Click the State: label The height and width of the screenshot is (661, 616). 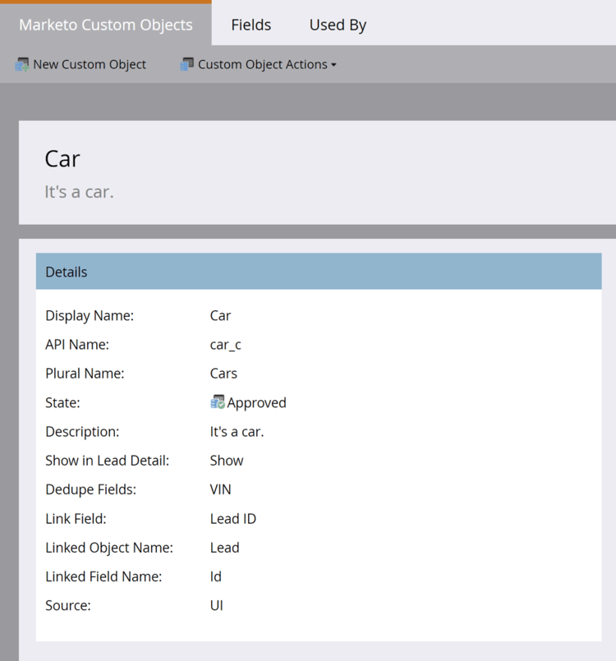point(62,402)
